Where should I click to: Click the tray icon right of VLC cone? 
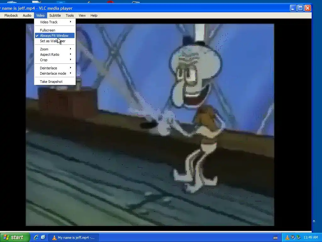(293, 238)
